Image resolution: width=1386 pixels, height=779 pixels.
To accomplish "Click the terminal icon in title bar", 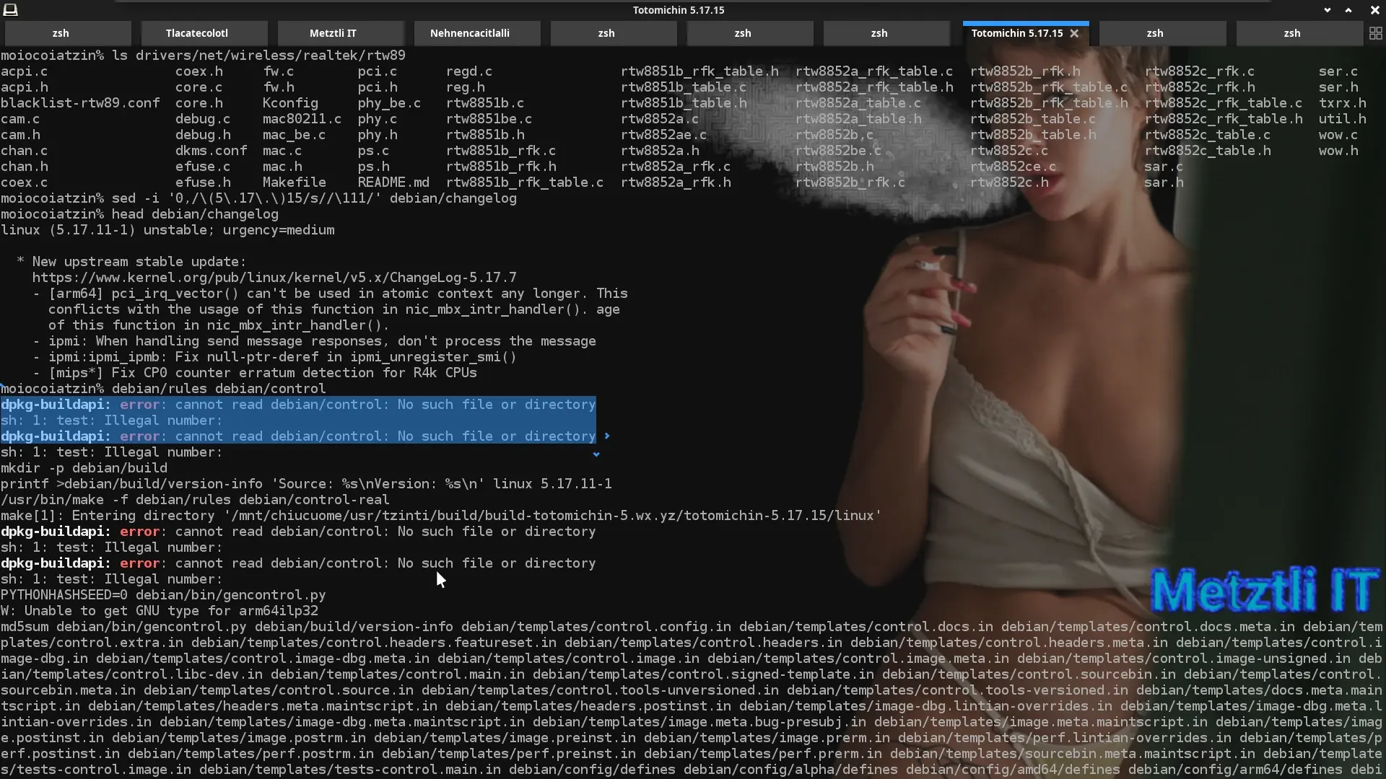I will pos(11,9).
